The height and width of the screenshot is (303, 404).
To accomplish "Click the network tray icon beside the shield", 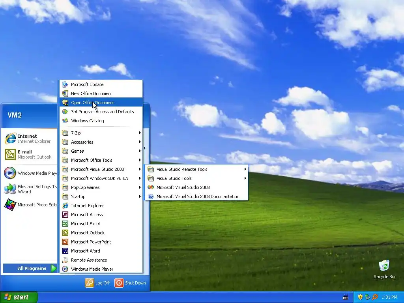I will click(x=367, y=297).
